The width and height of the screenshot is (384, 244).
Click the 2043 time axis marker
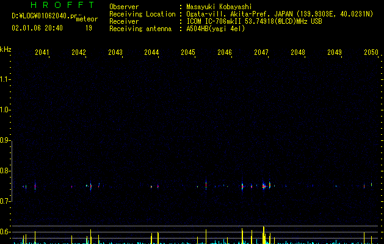pos(115,52)
